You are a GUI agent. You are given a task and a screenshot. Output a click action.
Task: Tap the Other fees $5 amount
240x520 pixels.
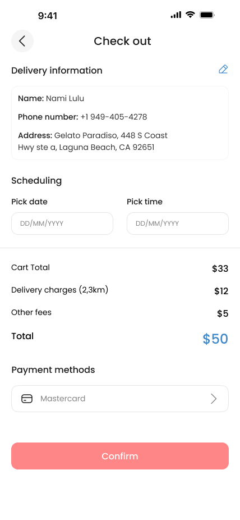[x=223, y=313]
